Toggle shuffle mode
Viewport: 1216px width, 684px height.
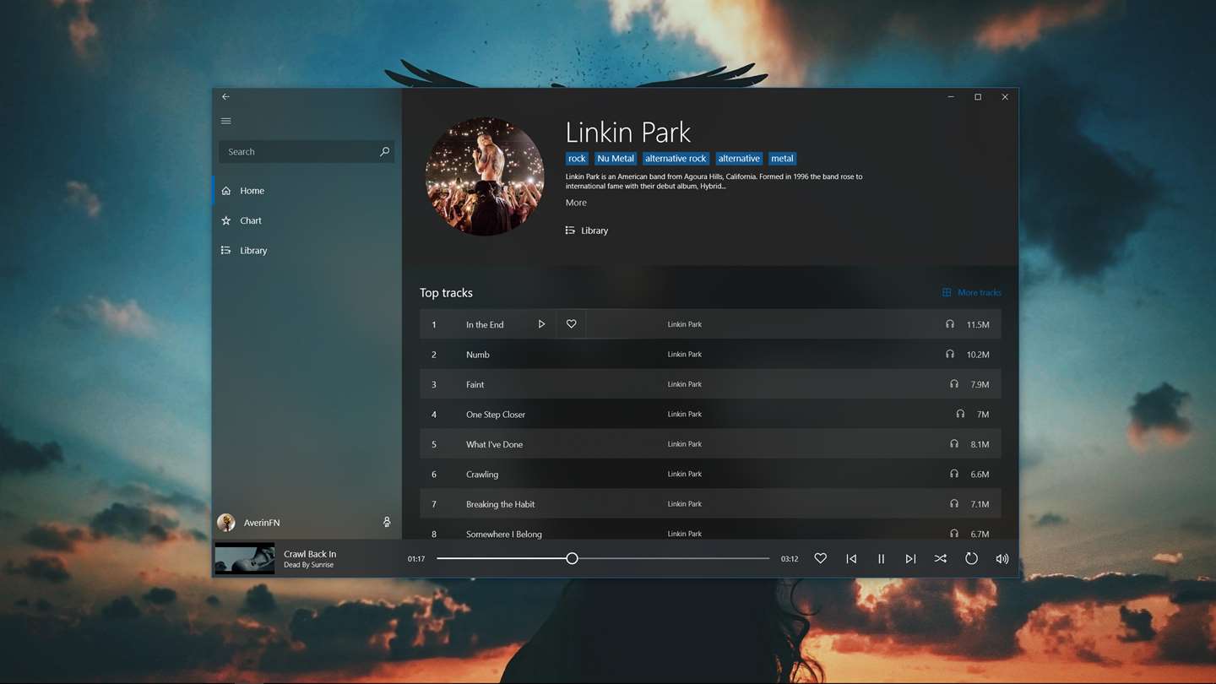tap(940, 559)
